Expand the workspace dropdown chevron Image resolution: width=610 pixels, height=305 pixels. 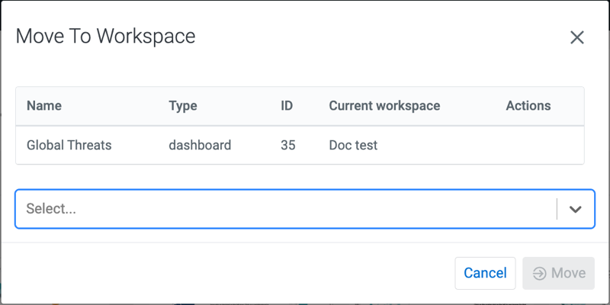[x=576, y=209]
